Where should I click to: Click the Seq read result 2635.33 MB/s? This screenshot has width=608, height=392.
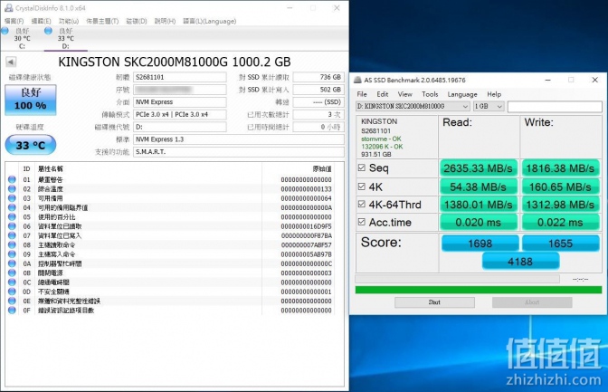point(478,168)
